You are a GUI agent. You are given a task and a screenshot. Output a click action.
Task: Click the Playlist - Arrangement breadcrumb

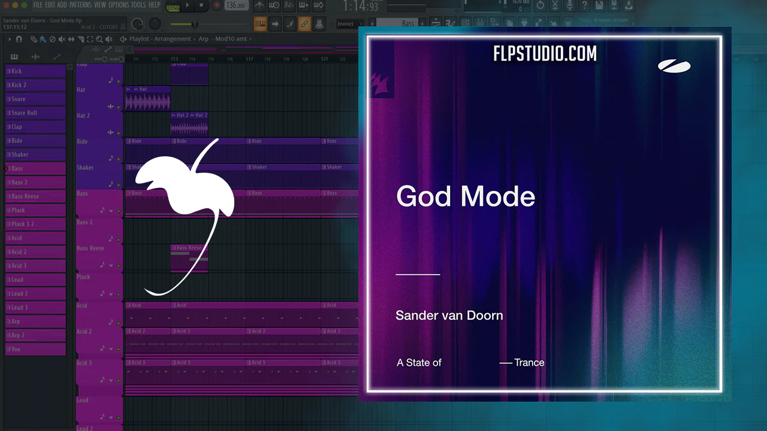point(160,39)
